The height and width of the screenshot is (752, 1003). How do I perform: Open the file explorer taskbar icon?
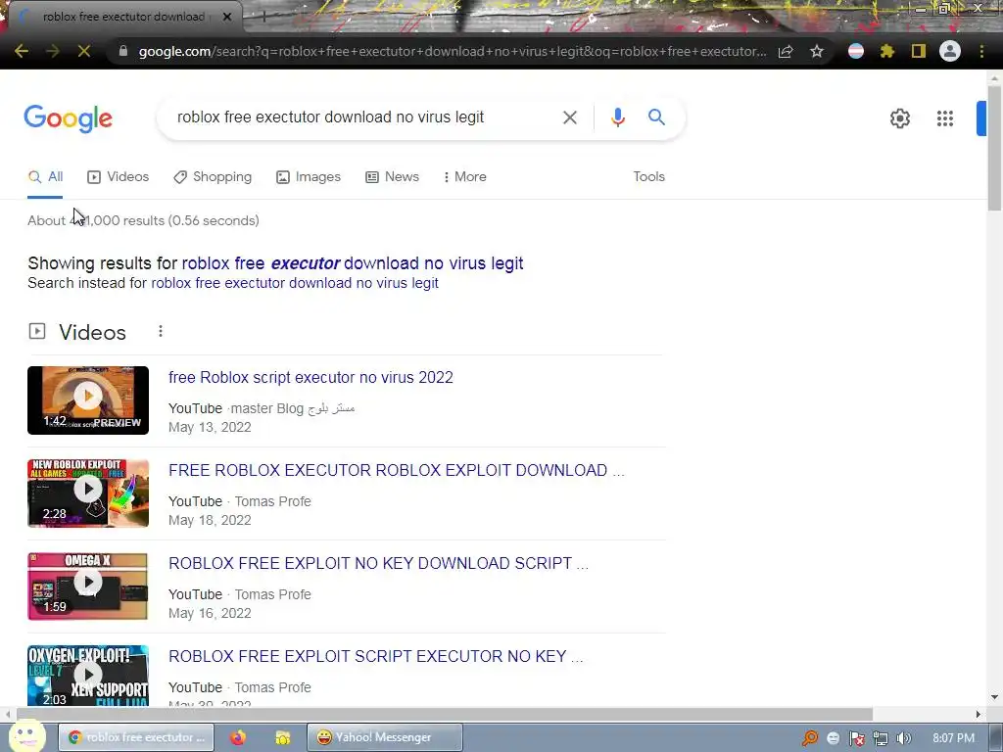[x=282, y=738]
